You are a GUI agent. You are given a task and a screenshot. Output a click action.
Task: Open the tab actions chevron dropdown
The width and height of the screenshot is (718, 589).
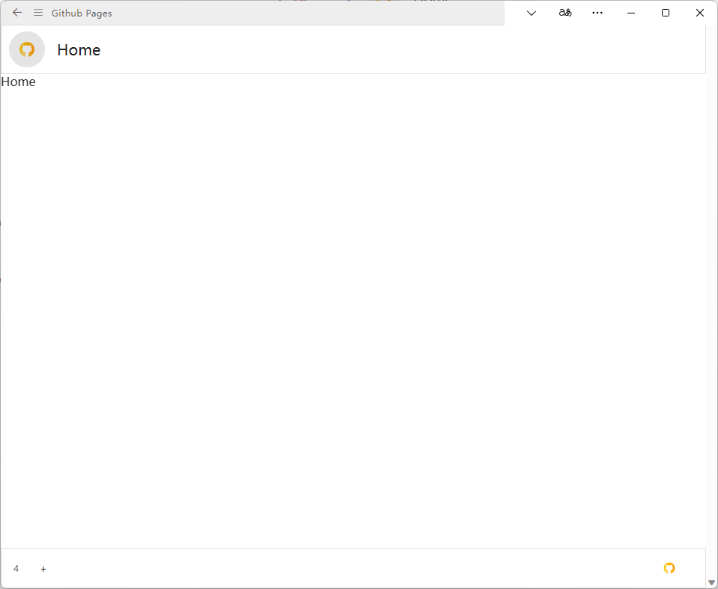(x=531, y=13)
